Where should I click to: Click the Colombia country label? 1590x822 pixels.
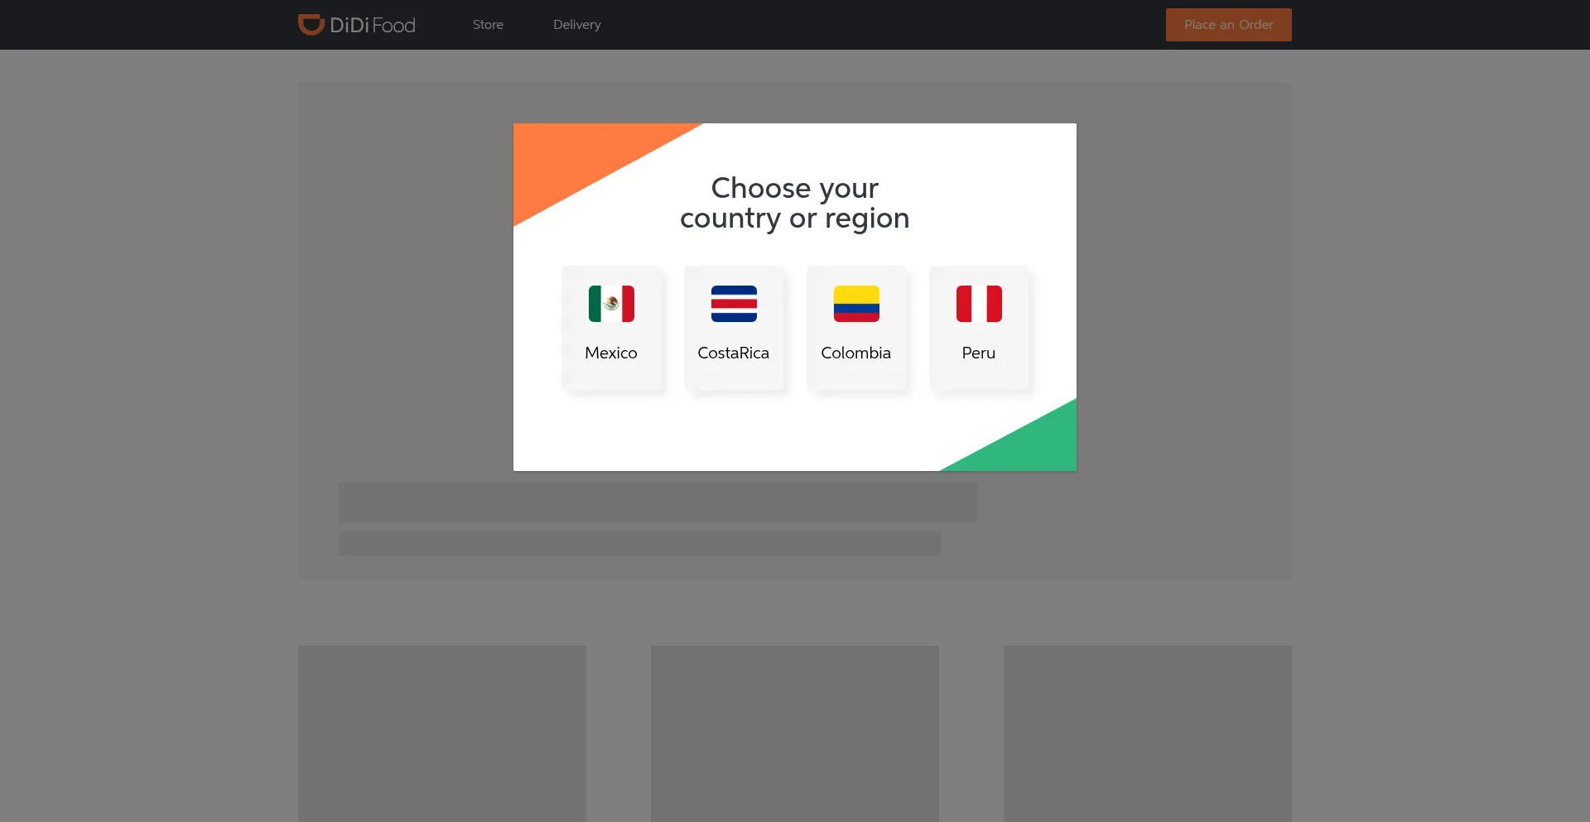(856, 353)
